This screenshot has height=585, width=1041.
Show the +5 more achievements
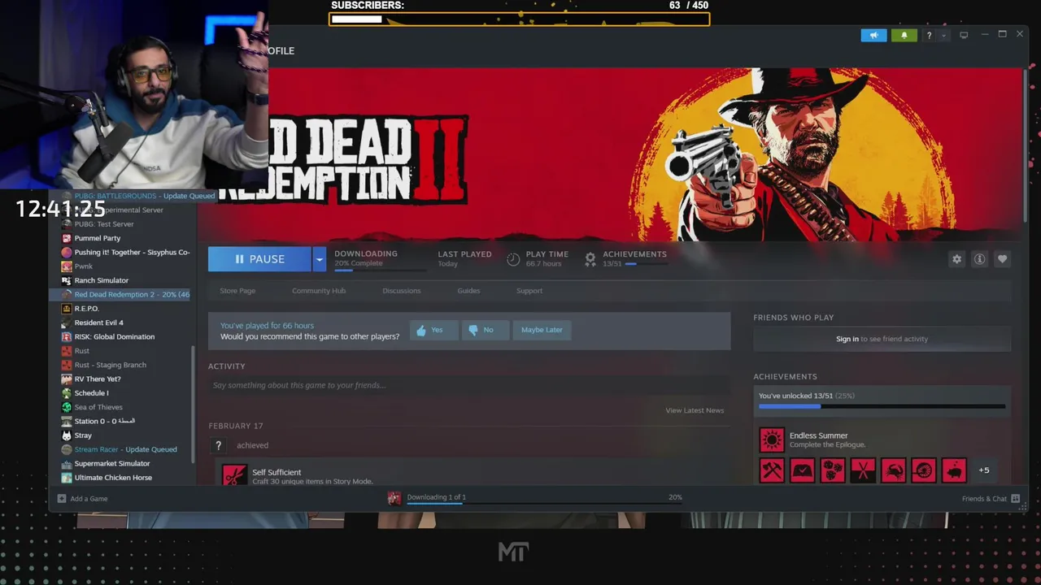click(984, 470)
